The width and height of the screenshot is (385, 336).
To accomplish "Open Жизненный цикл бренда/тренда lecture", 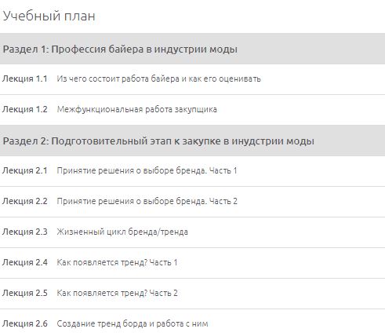I will tap(122, 232).
